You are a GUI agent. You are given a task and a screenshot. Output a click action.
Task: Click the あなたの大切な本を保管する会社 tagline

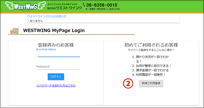click(62, 4)
